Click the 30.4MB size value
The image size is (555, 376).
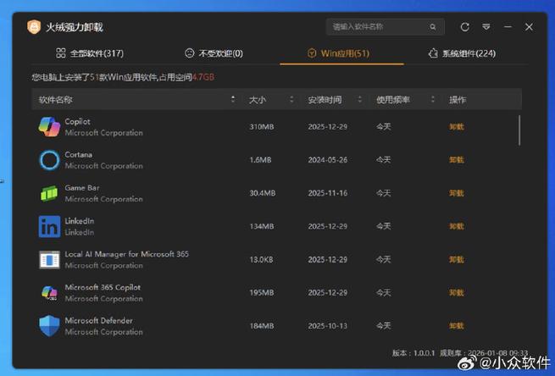coord(263,193)
